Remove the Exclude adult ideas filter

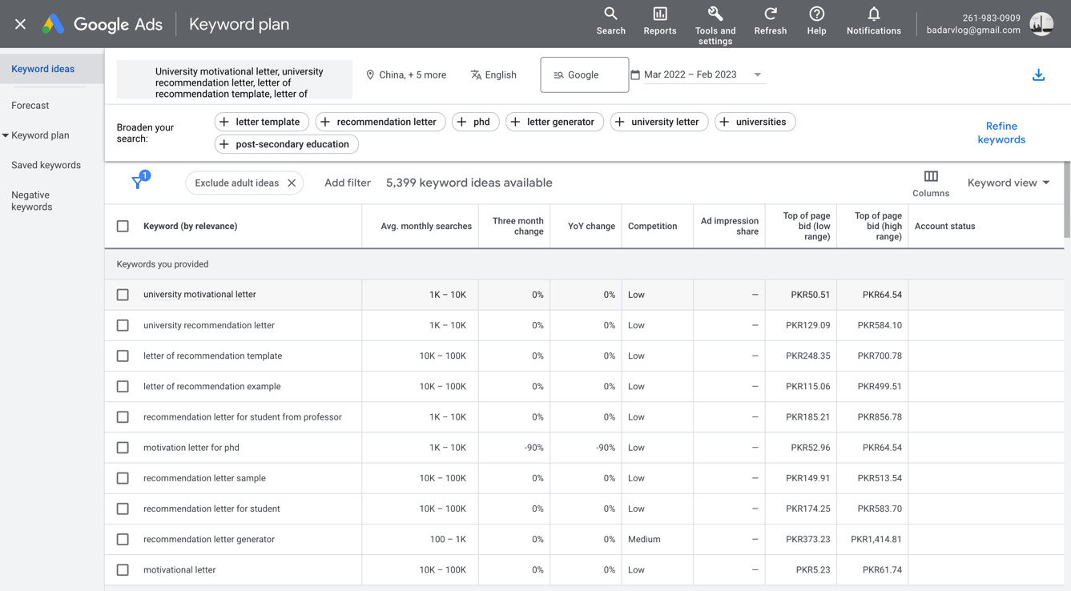coord(292,183)
